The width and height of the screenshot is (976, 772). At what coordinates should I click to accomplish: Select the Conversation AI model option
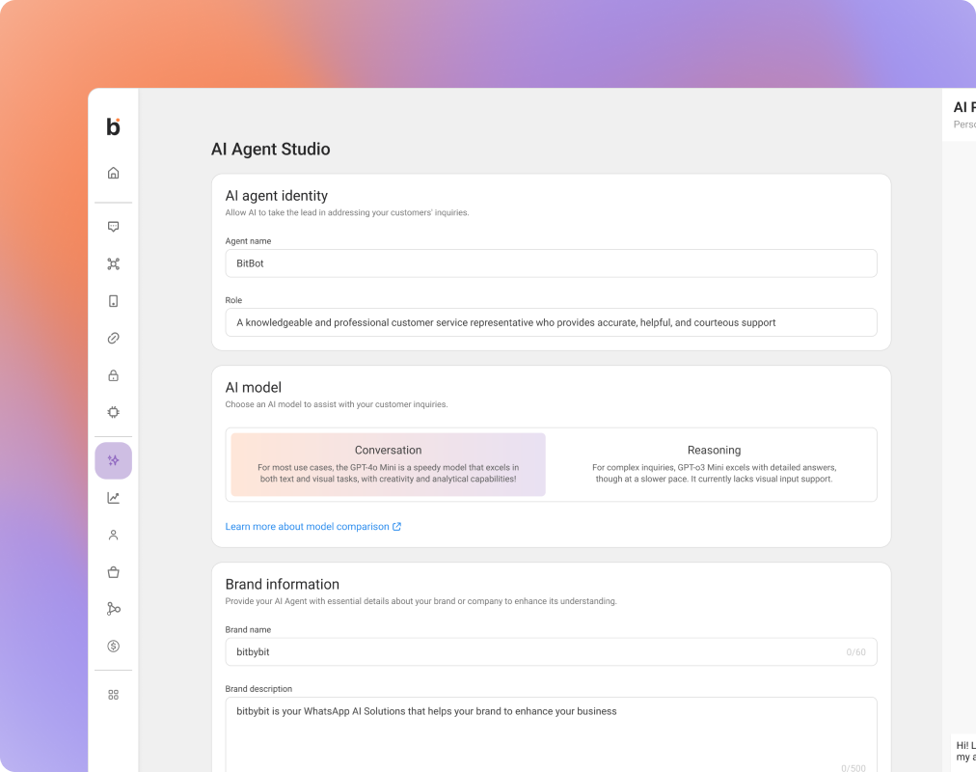pos(388,464)
